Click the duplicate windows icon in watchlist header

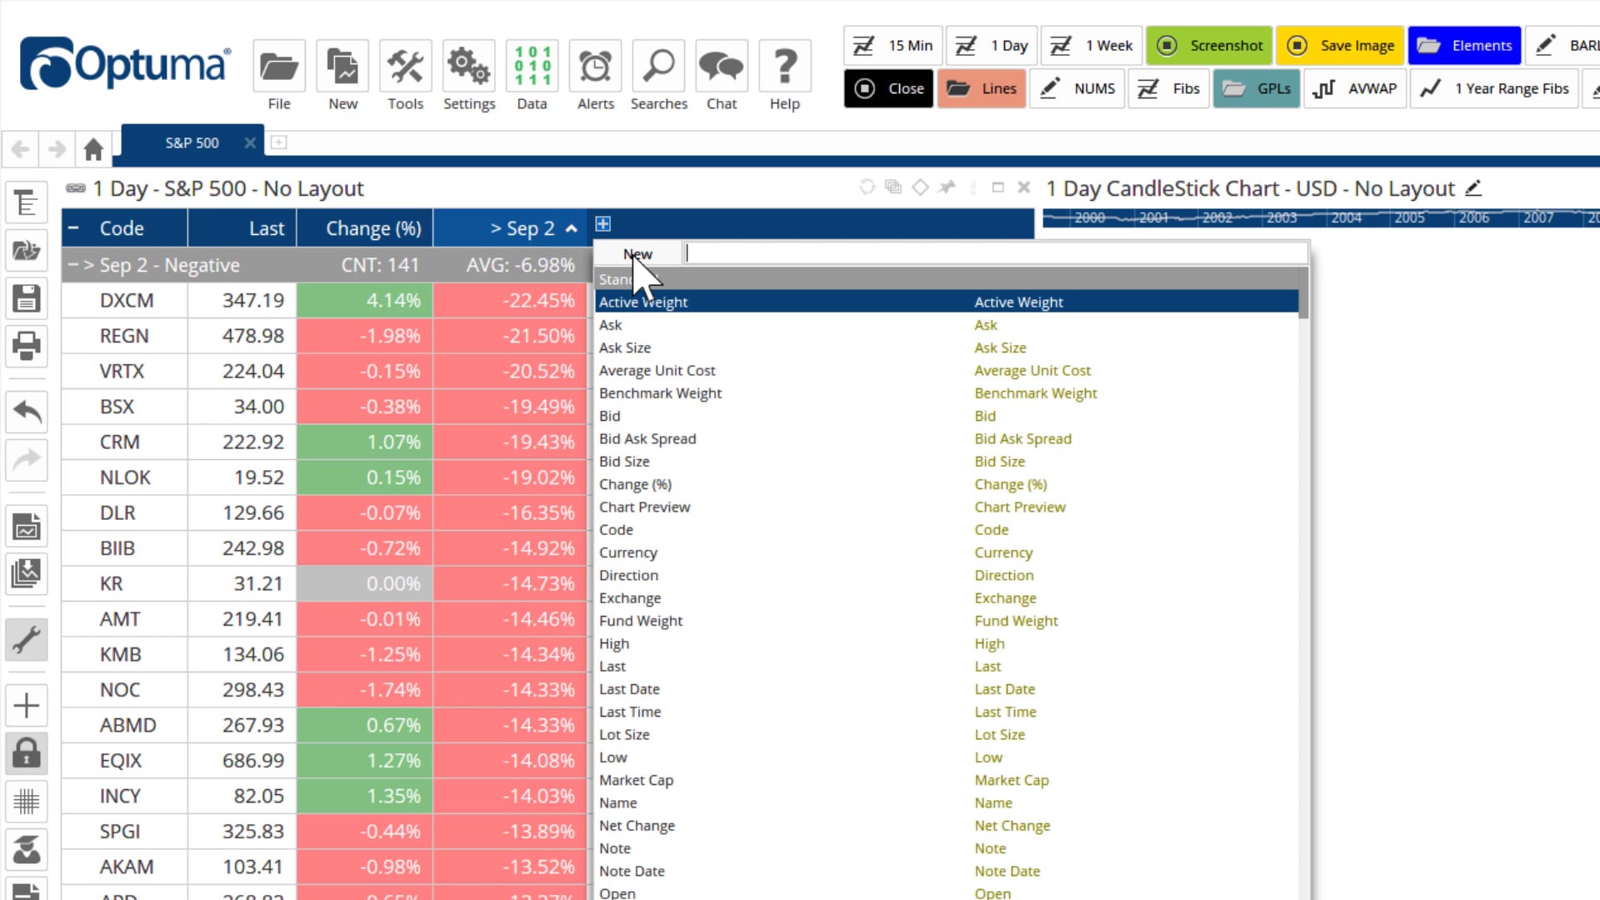[x=893, y=187]
